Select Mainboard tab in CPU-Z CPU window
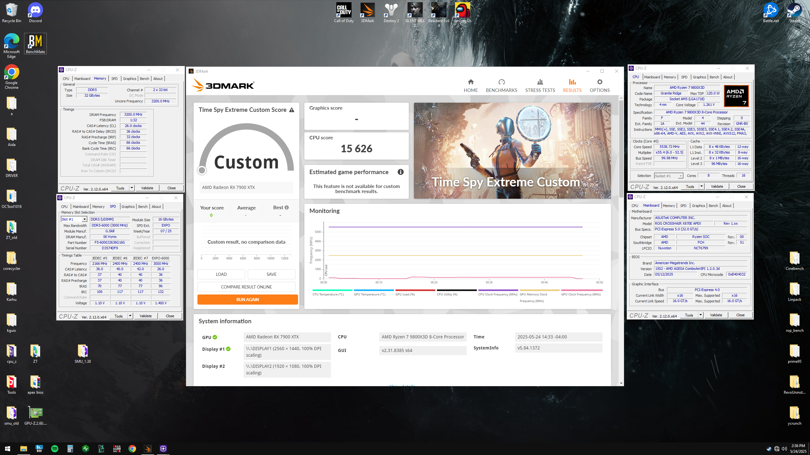Image resolution: width=810 pixels, height=455 pixels. (652, 77)
